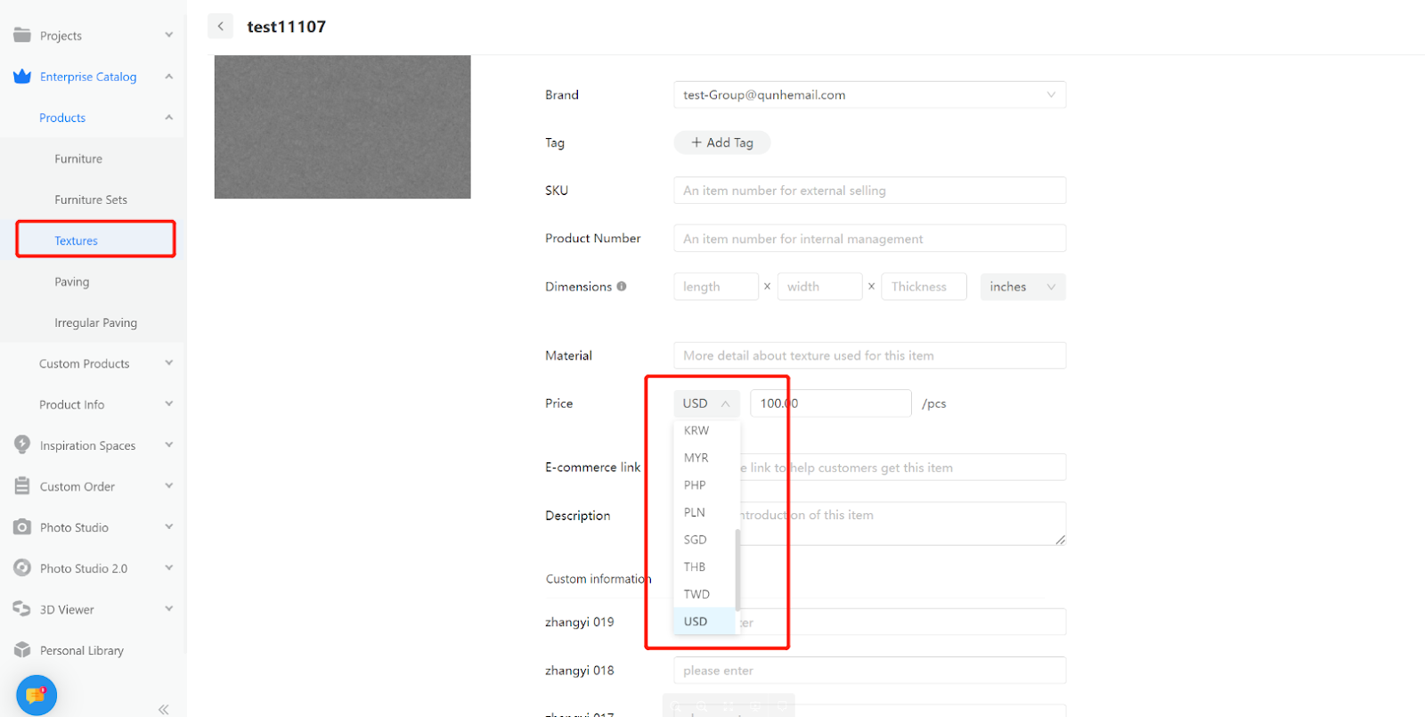The width and height of the screenshot is (1425, 717).
Task: Expand the Product Info chevron
Action: [x=169, y=404]
